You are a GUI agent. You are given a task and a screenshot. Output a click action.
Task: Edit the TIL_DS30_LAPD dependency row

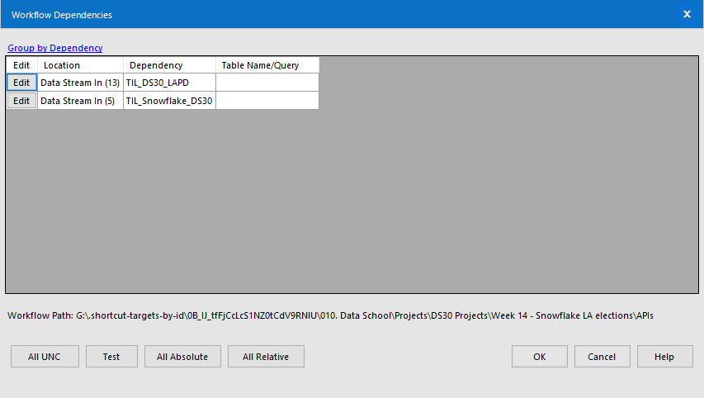(21, 83)
